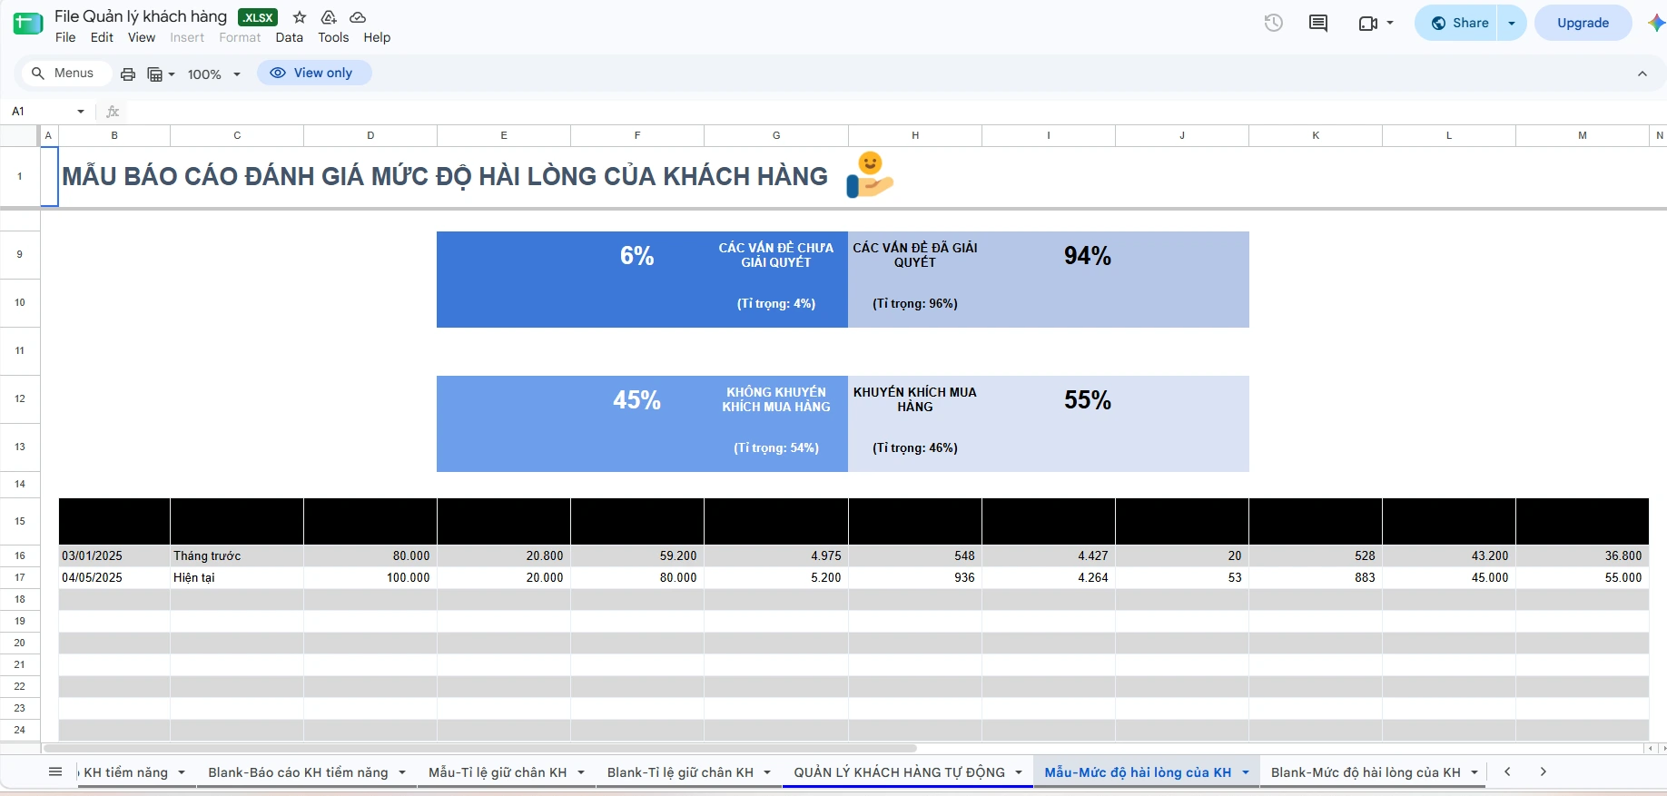The image size is (1667, 796).
Task: Open the video call options dropdown arrow
Action: (x=1390, y=23)
